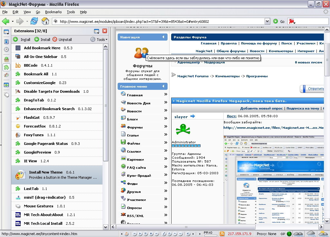This screenshot has height=237, width=330.
Task: Expand the Новости menu double arrow
Action: tap(166, 110)
